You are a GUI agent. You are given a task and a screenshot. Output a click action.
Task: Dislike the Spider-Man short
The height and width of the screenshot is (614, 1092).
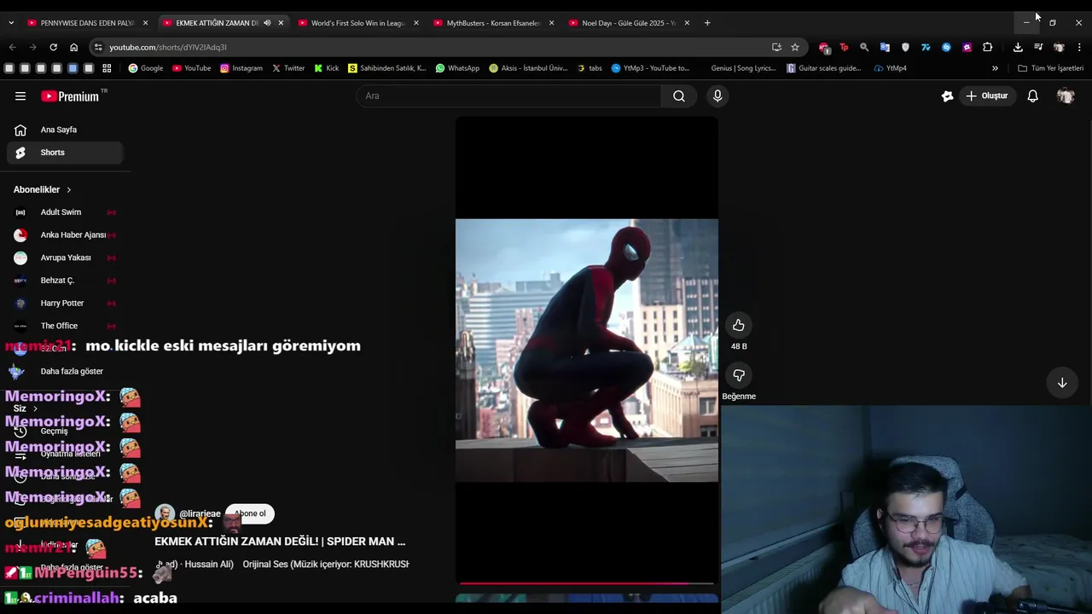click(x=739, y=375)
